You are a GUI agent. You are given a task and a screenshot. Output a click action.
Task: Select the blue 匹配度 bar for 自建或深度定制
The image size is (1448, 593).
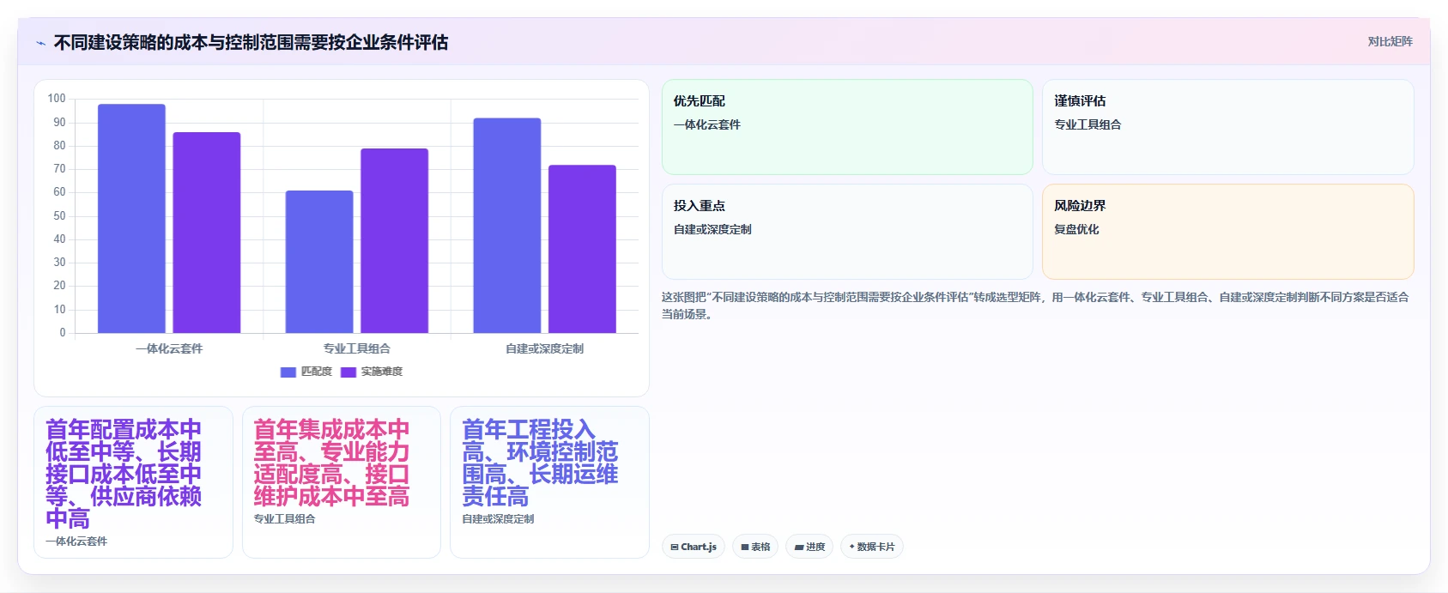(507, 225)
